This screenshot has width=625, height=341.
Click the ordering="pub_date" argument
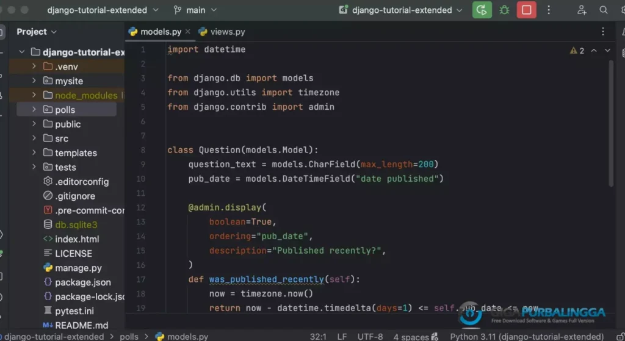(258, 236)
